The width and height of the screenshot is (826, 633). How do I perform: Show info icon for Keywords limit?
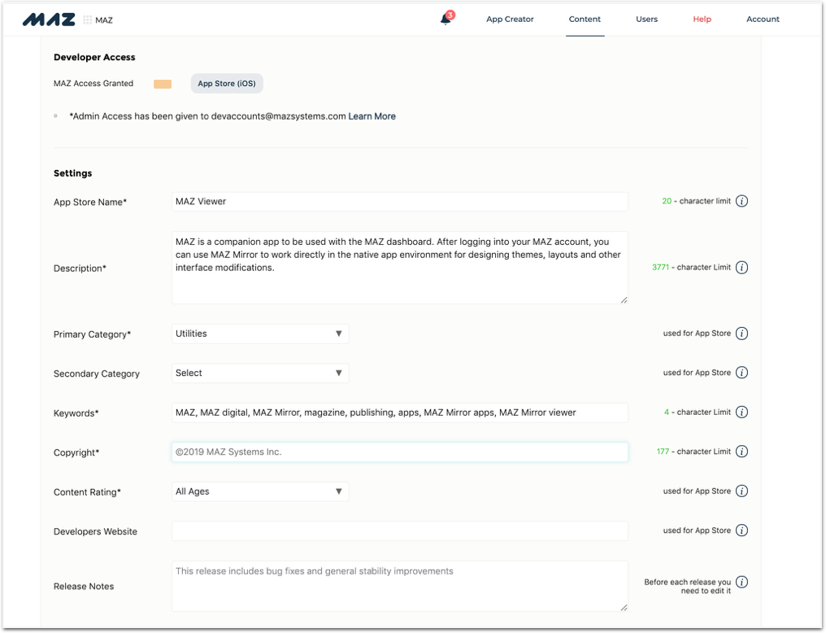[x=741, y=413]
